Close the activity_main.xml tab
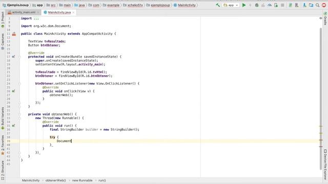 38,12
